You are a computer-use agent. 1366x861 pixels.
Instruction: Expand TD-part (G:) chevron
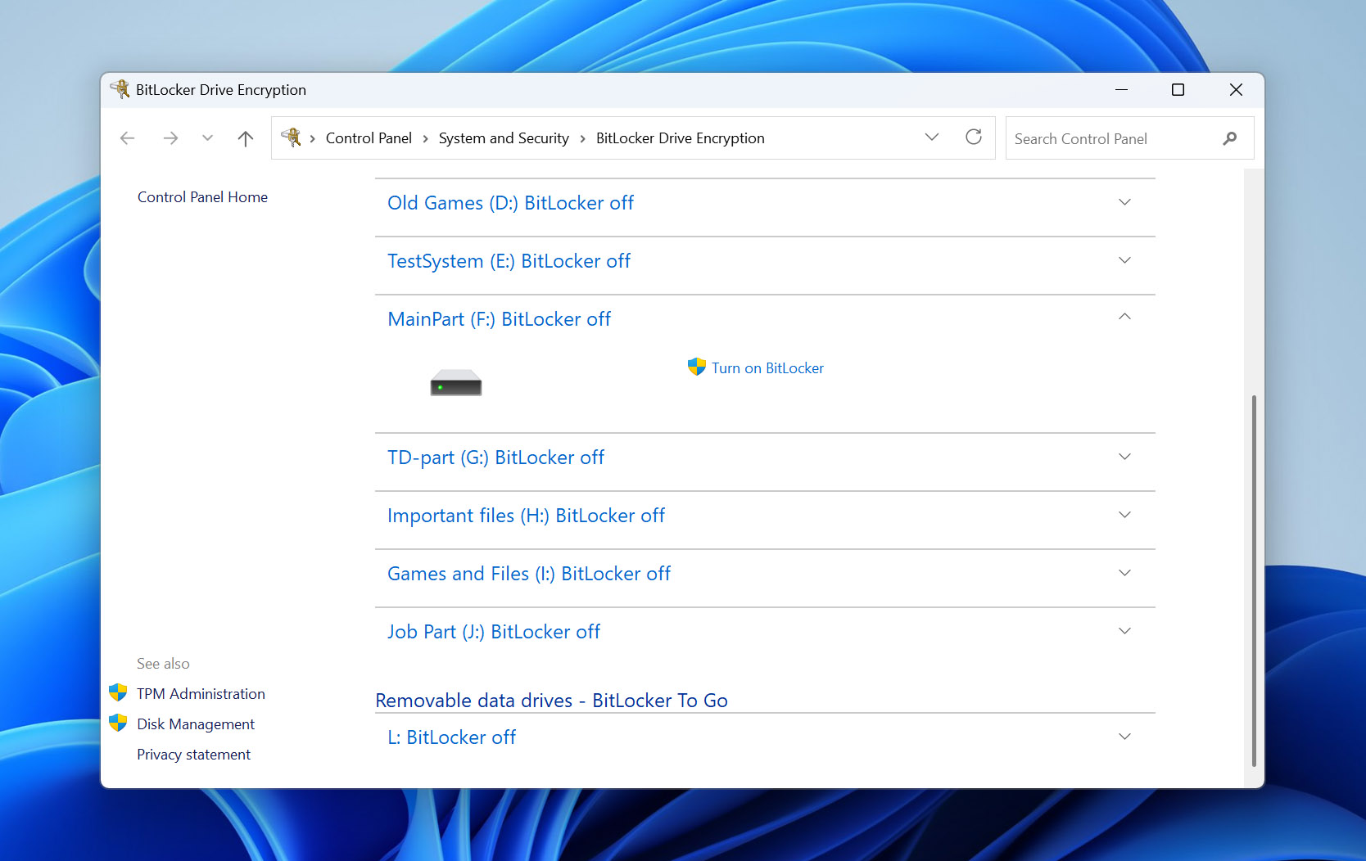click(x=1124, y=457)
